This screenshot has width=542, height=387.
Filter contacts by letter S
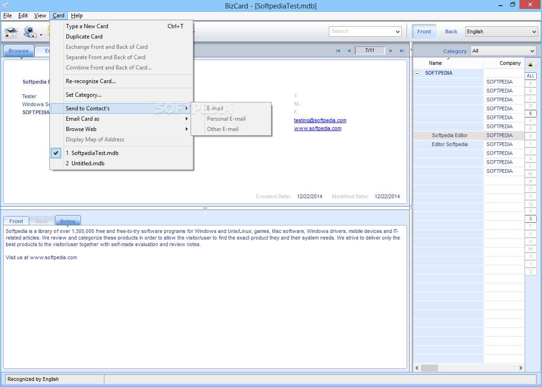[531, 219]
